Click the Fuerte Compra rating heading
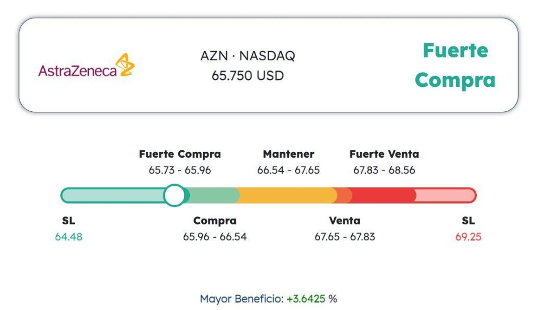Viewport: 557px width, 310px height. point(455,65)
